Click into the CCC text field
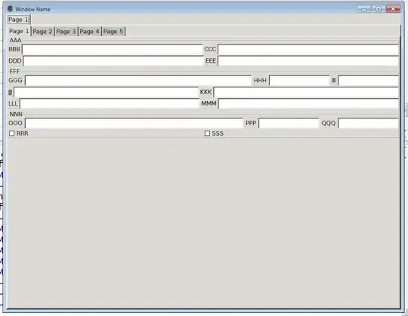Screen dimensions: 408x316 pos(308,49)
